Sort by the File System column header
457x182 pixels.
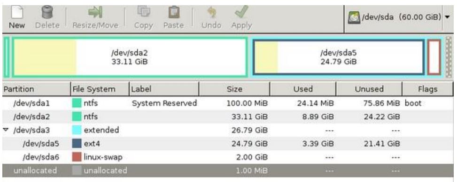point(100,89)
